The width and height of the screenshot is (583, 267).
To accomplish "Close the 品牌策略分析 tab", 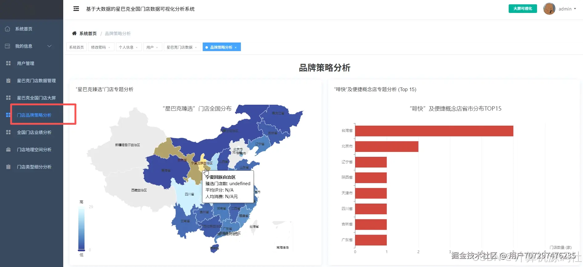I will pyautogui.click(x=236, y=47).
